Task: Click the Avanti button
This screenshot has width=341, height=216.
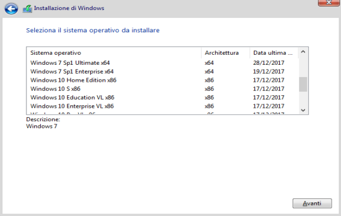Action: (312, 204)
